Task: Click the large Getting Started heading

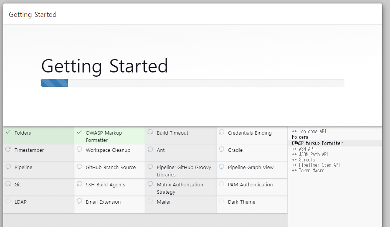Action: click(105, 66)
